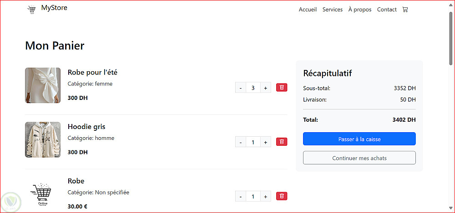
Task: Open the Services menu item
Action: point(333,10)
